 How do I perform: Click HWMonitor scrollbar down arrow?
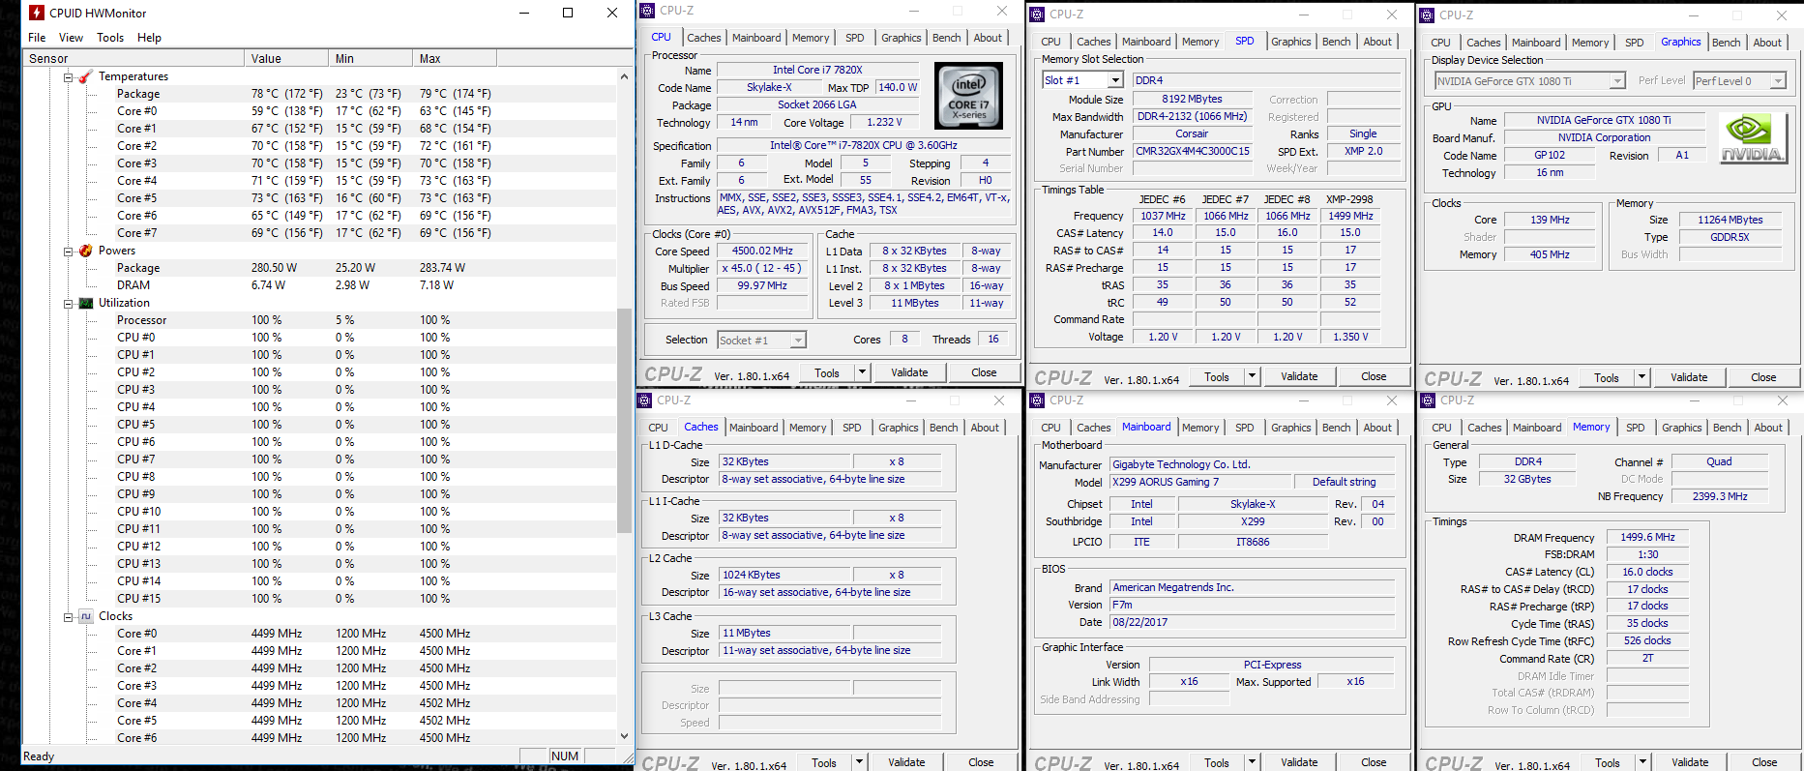(x=625, y=735)
